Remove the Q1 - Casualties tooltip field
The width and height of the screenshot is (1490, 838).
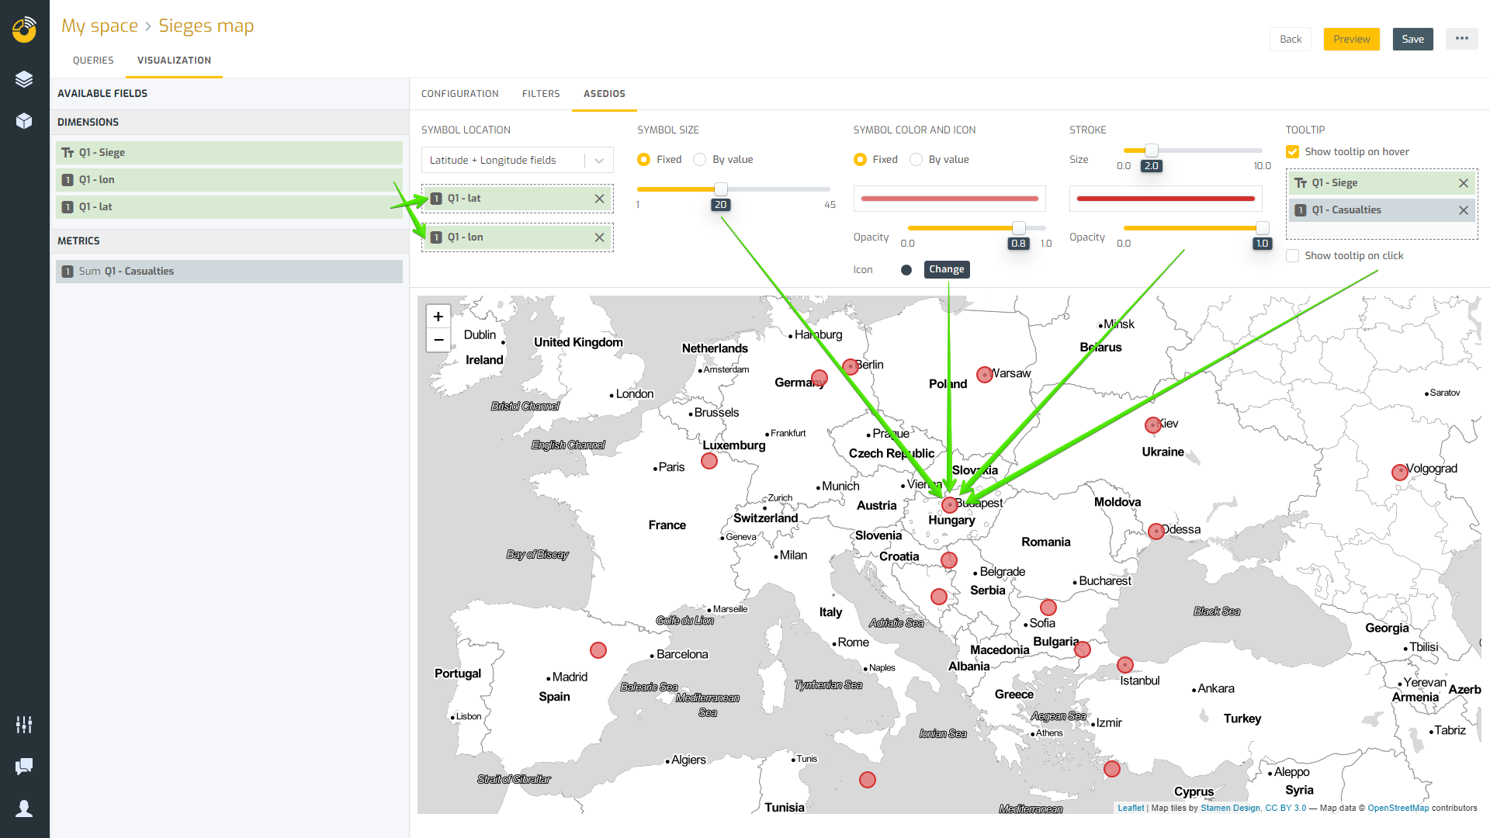[x=1463, y=209]
